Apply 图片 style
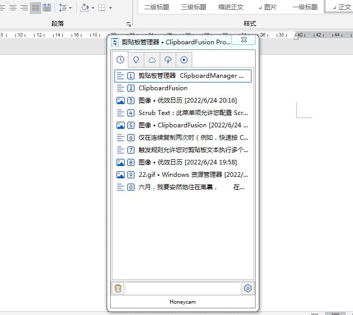 pyautogui.click(x=267, y=7)
